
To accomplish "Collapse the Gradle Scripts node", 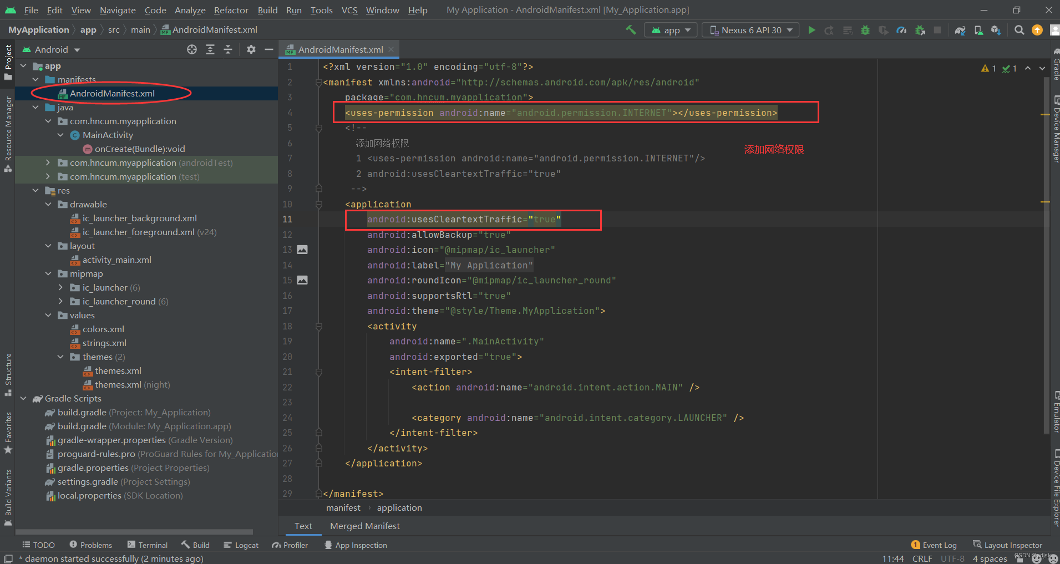I will [23, 398].
